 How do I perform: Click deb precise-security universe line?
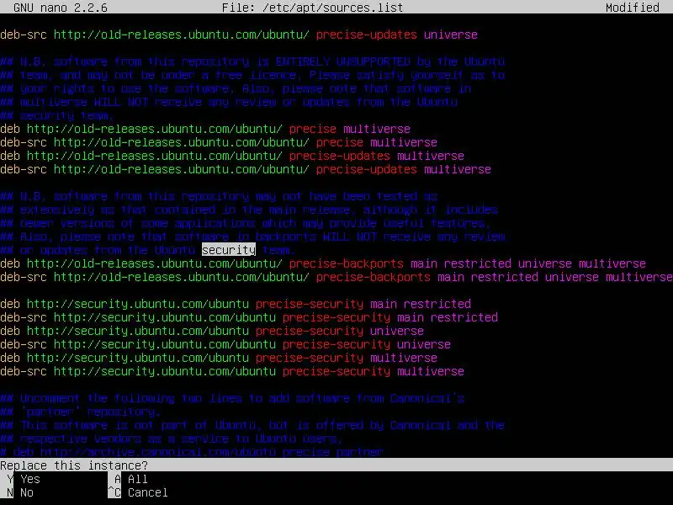[x=212, y=331]
